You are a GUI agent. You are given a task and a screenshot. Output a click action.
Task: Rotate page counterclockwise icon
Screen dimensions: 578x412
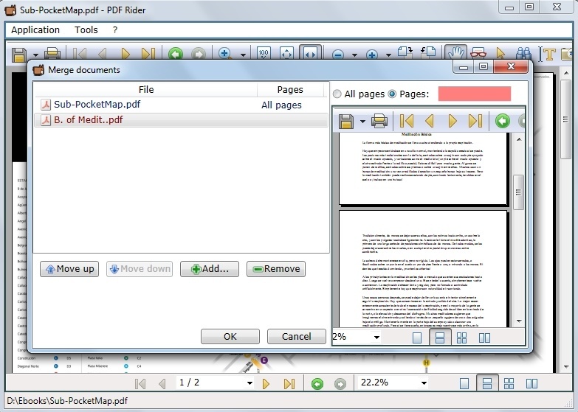428,52
